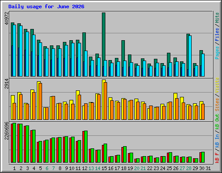Click the kB F legend label
The width and height of the screenshot is (222, 173).
pos(217,158)
